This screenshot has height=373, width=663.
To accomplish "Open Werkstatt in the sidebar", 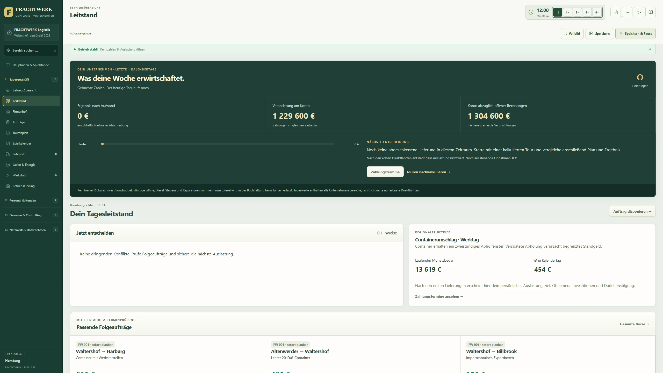I will [x=31, y=175].
